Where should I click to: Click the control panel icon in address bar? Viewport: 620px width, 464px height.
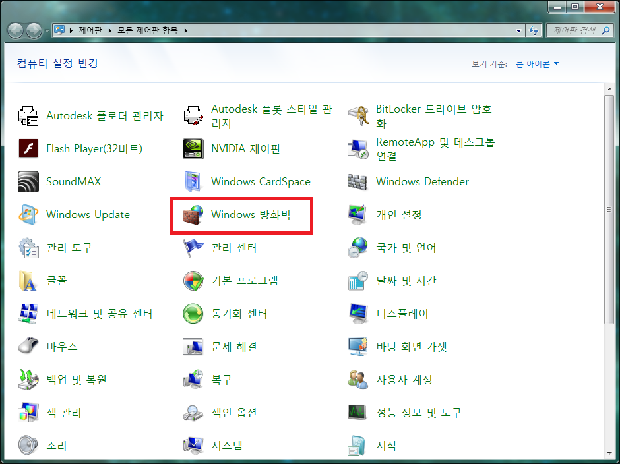(59, 30)
